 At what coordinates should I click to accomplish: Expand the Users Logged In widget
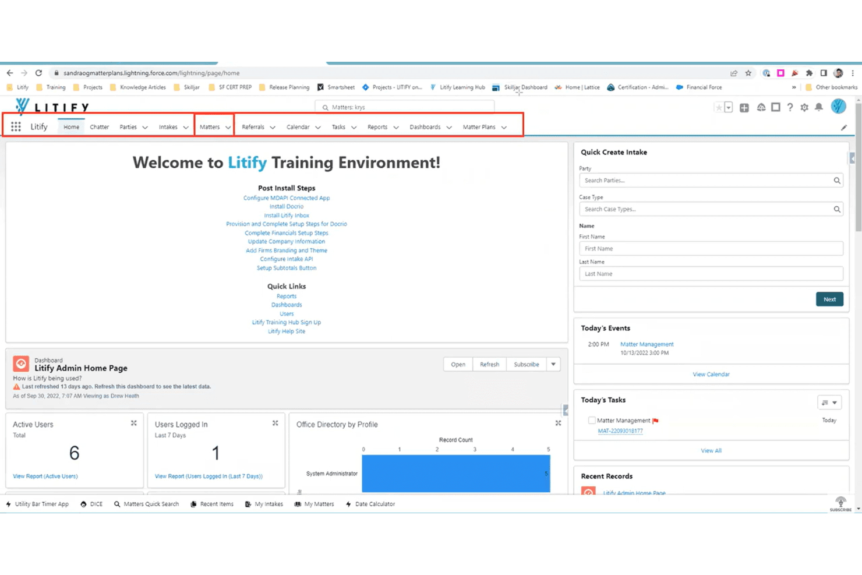coord(275,424)
